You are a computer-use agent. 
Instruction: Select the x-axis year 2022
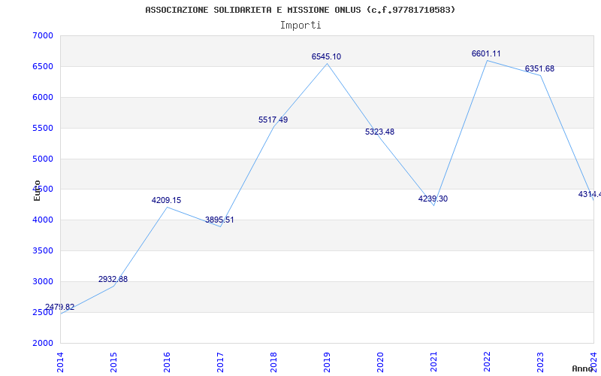pos(487,362)
